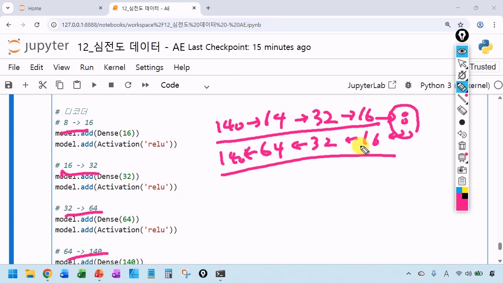The height and width of the screenshot is (283, 503).
Task: Pick the black color swatch
Action: click(x=465, y=196)
